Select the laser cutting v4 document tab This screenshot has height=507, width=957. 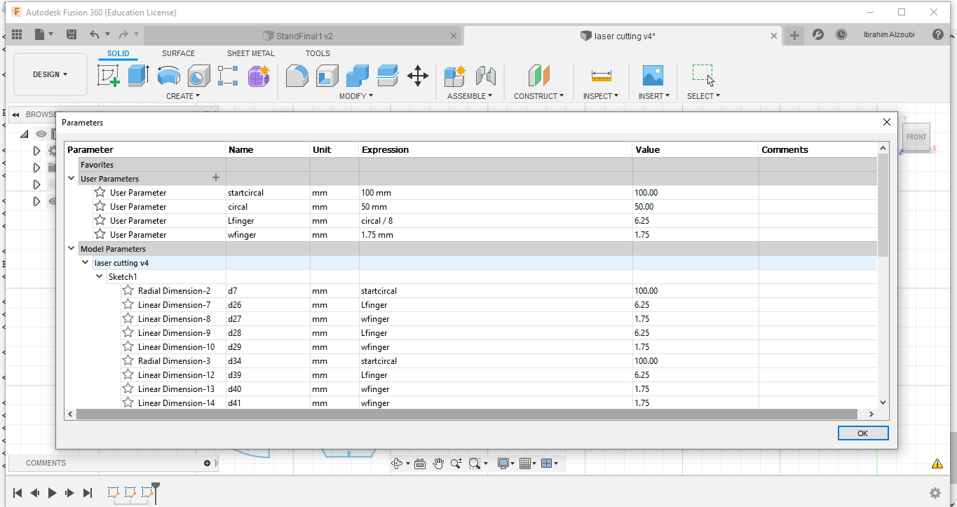pos(623,36)
